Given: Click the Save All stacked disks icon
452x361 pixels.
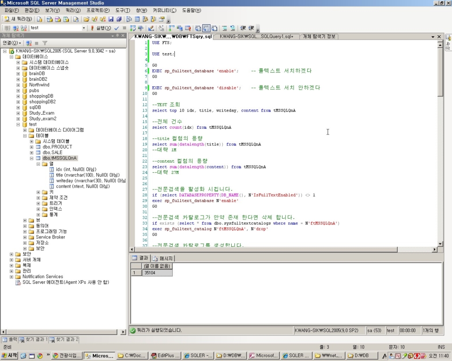Looking at the screenshot, I should (119, 19).
